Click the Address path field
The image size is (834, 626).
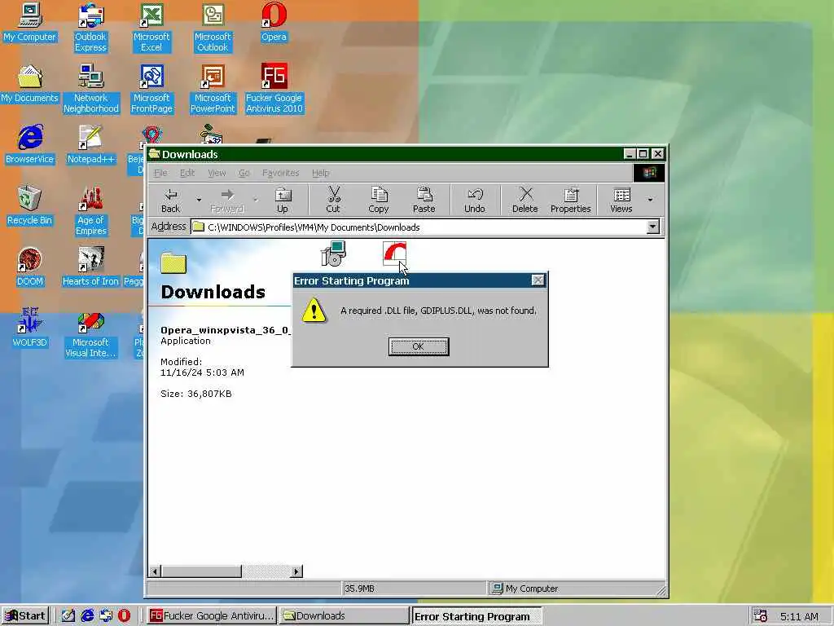tap(418, 227)
